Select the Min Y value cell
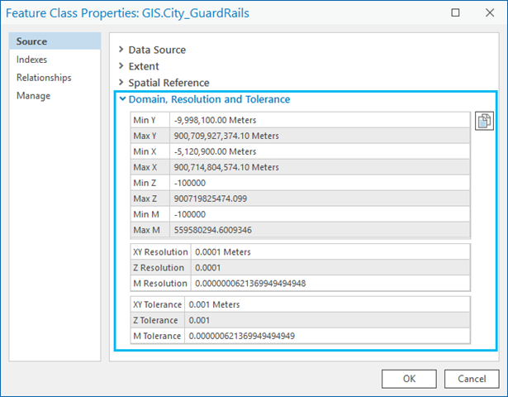 click(x=319, y=120)
